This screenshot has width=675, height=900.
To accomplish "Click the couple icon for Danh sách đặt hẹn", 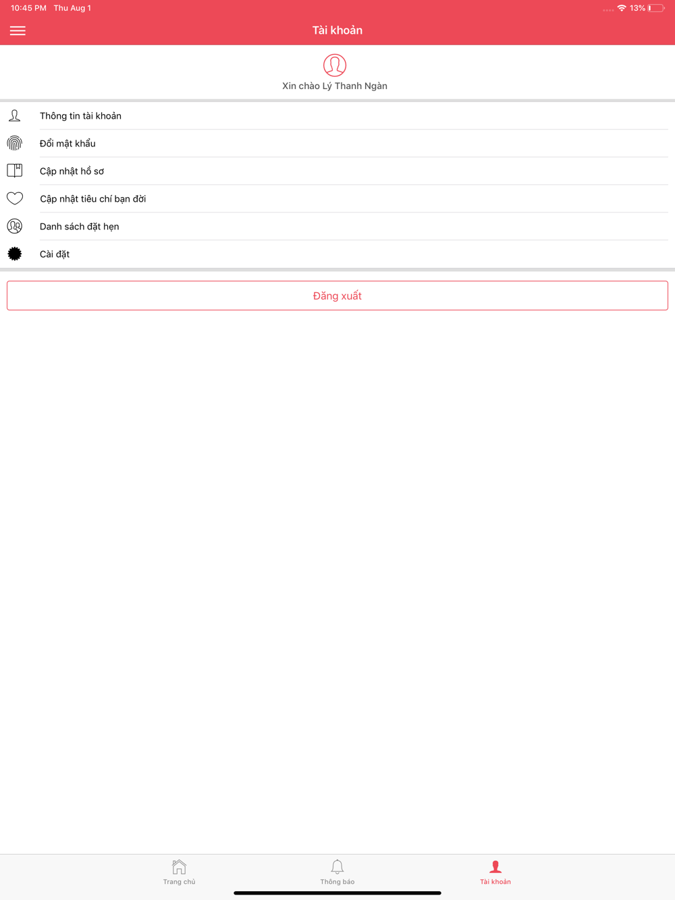I will coord(14,226).
